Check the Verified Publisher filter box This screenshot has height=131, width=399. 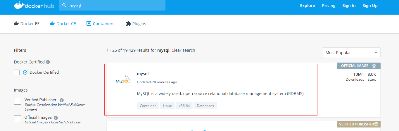18,101
